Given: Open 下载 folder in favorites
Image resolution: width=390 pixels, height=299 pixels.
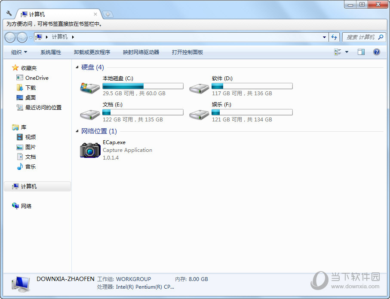Looking at the screenshot, I should [x=26, y=88].
